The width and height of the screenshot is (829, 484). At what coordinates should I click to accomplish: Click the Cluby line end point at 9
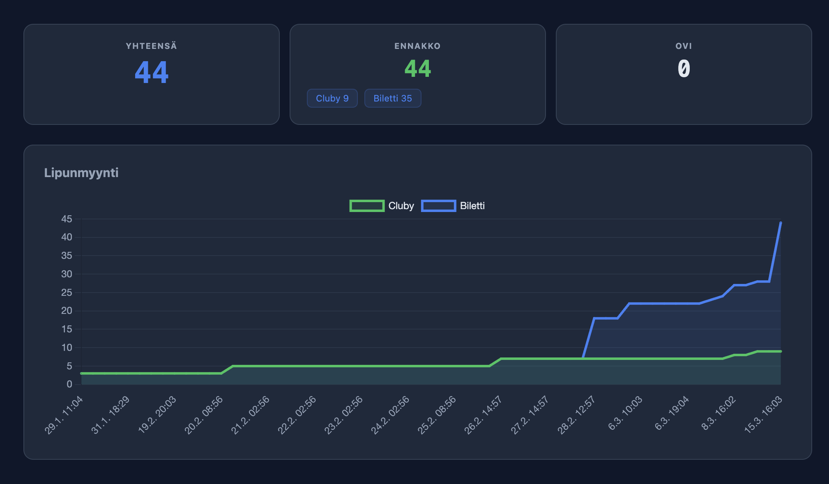click(x=781, y=351)
